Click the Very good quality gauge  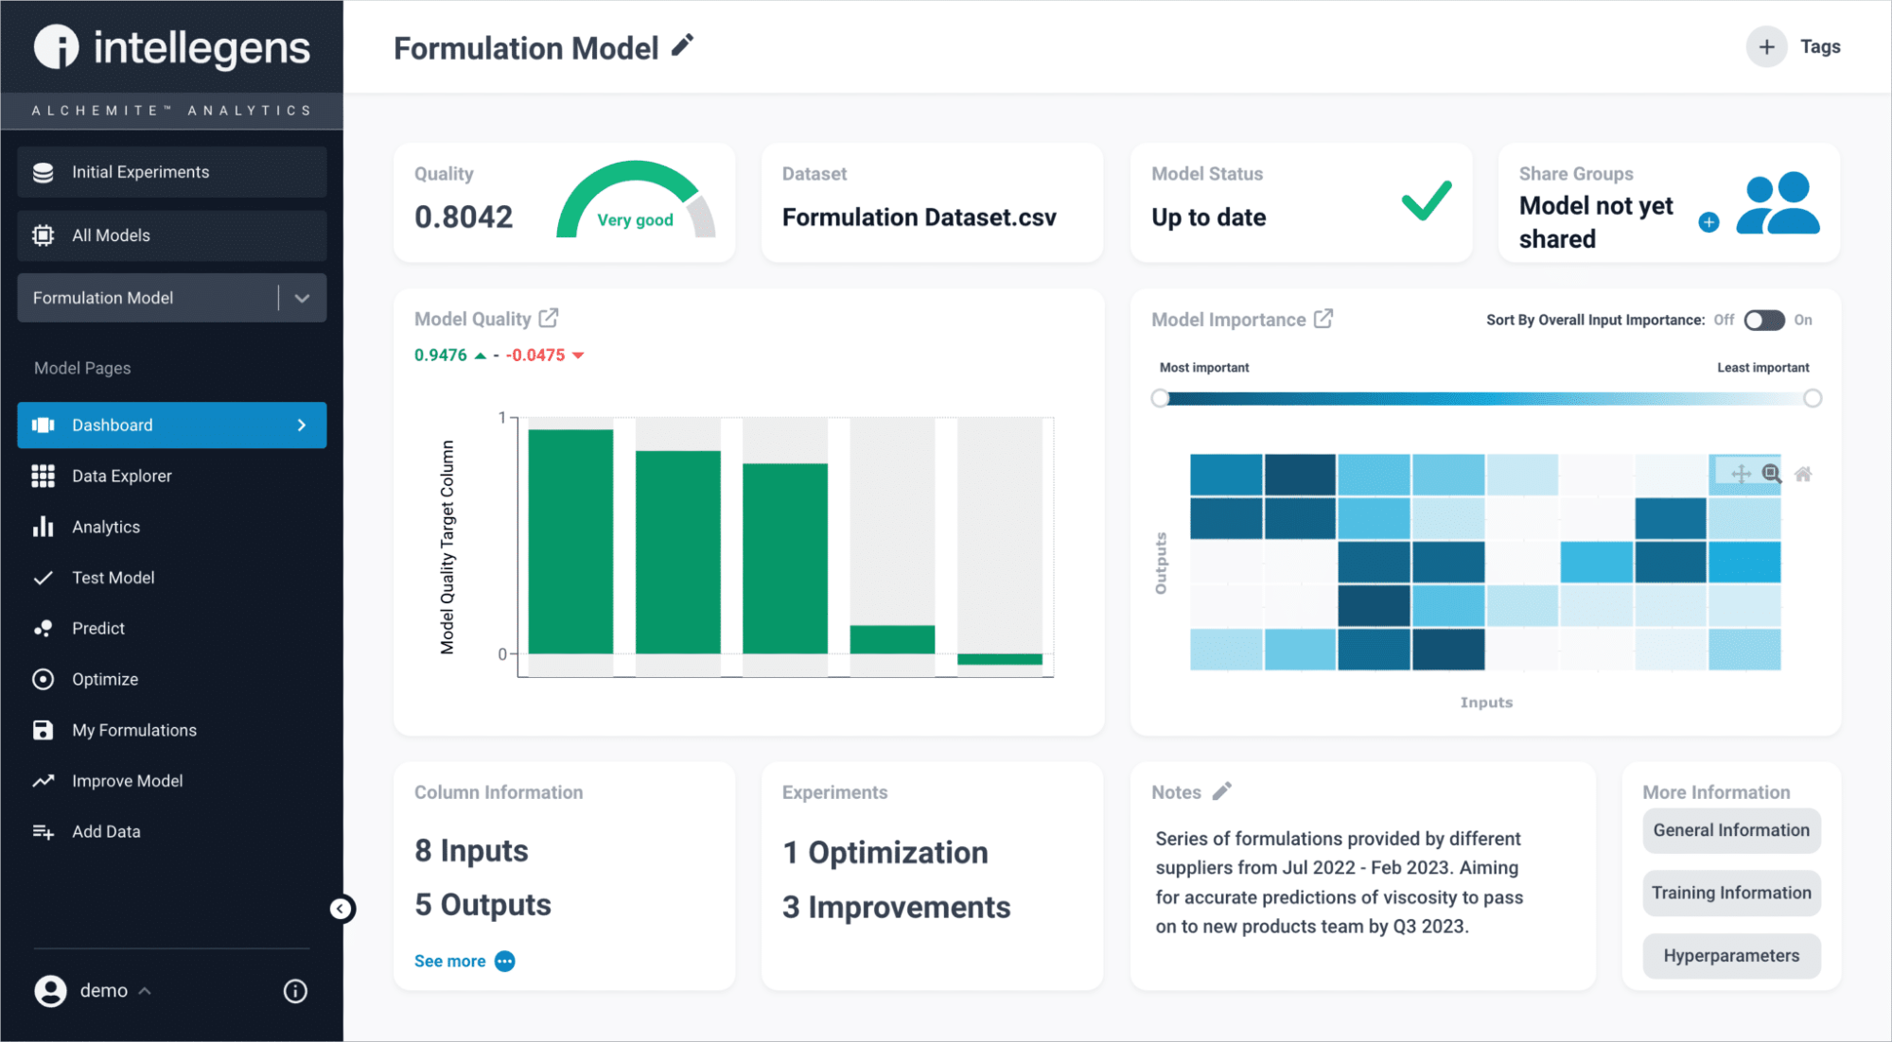click(x=636, y=200)
